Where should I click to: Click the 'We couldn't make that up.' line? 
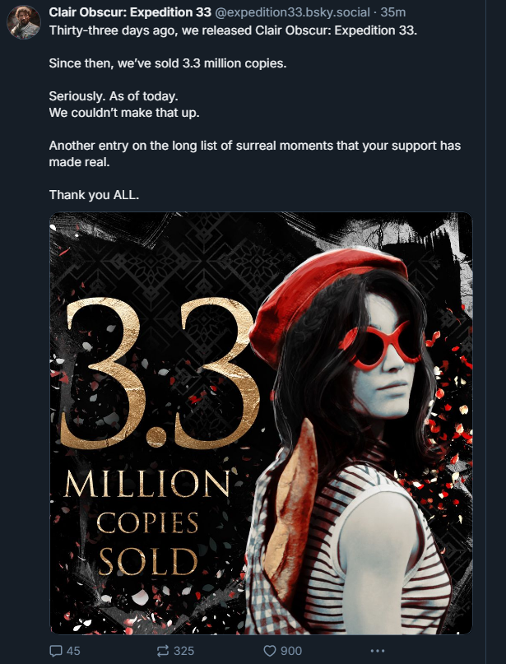tap(124, 113)
